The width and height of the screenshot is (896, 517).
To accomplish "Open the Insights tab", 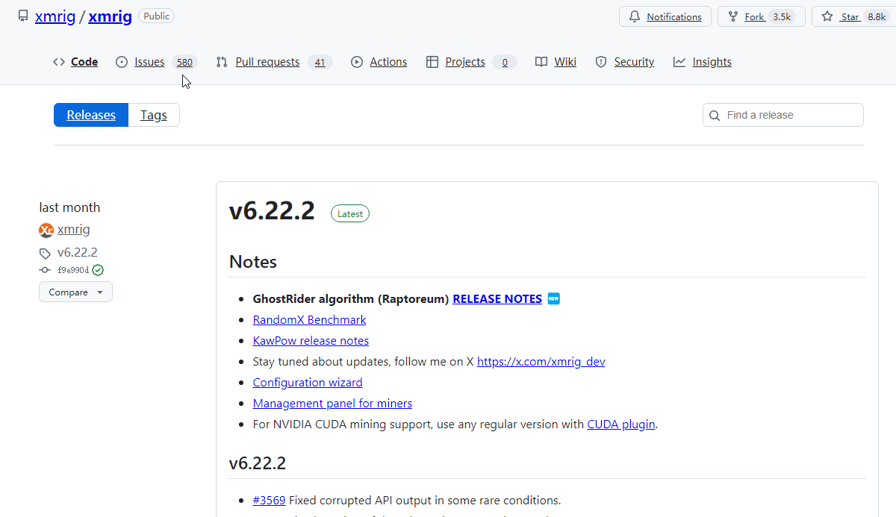I will (712, 62).
